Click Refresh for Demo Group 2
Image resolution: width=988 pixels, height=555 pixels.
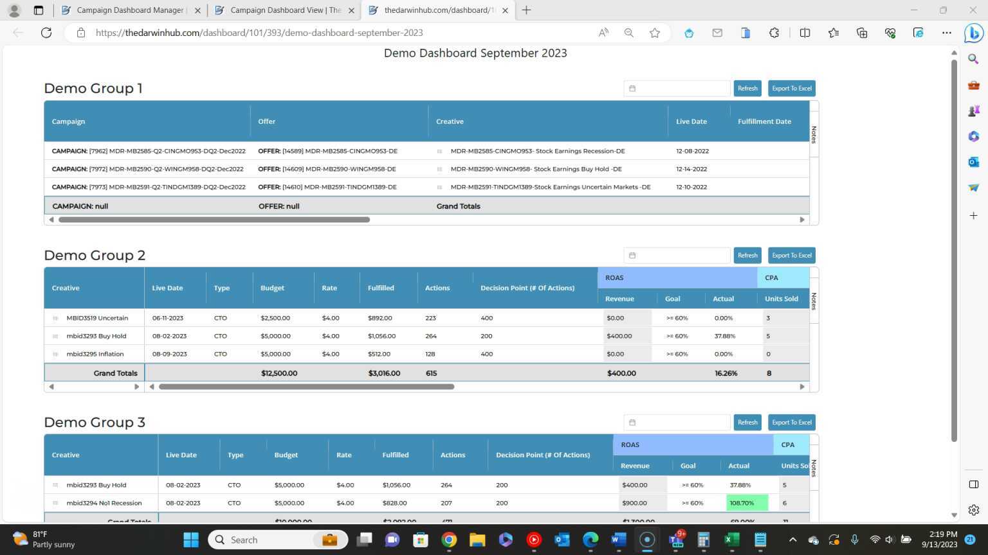[747, 256]
